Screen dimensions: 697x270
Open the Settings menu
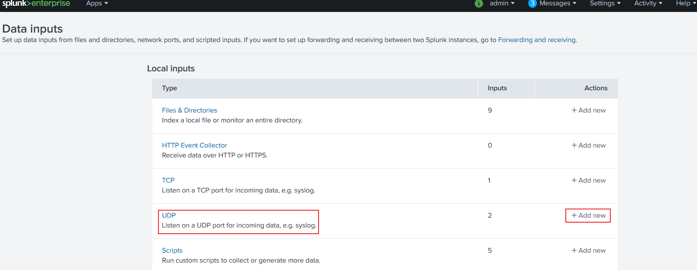click(605, 4)
